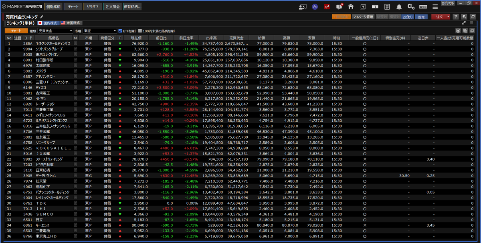
Task: Toggle the ETFを除く checkbox
Action: (x=120, y=31)
